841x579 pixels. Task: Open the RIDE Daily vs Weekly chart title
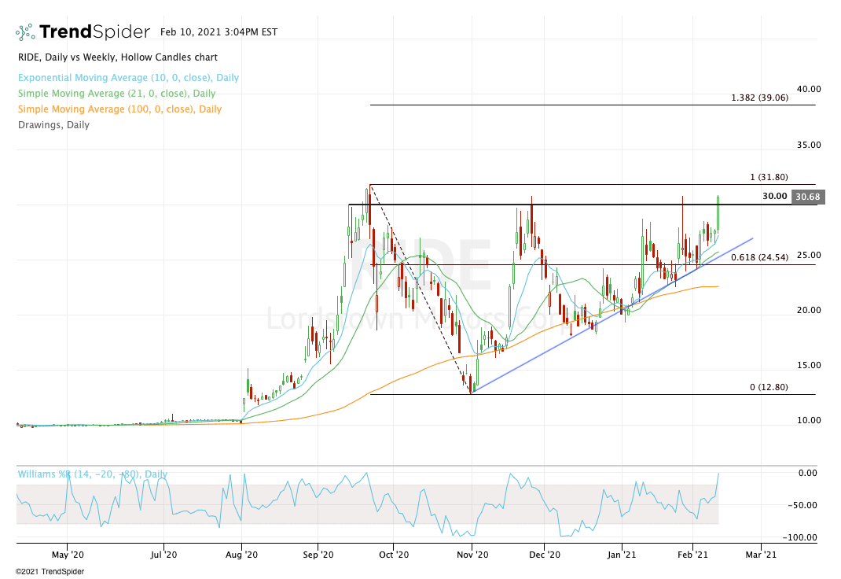117,57
